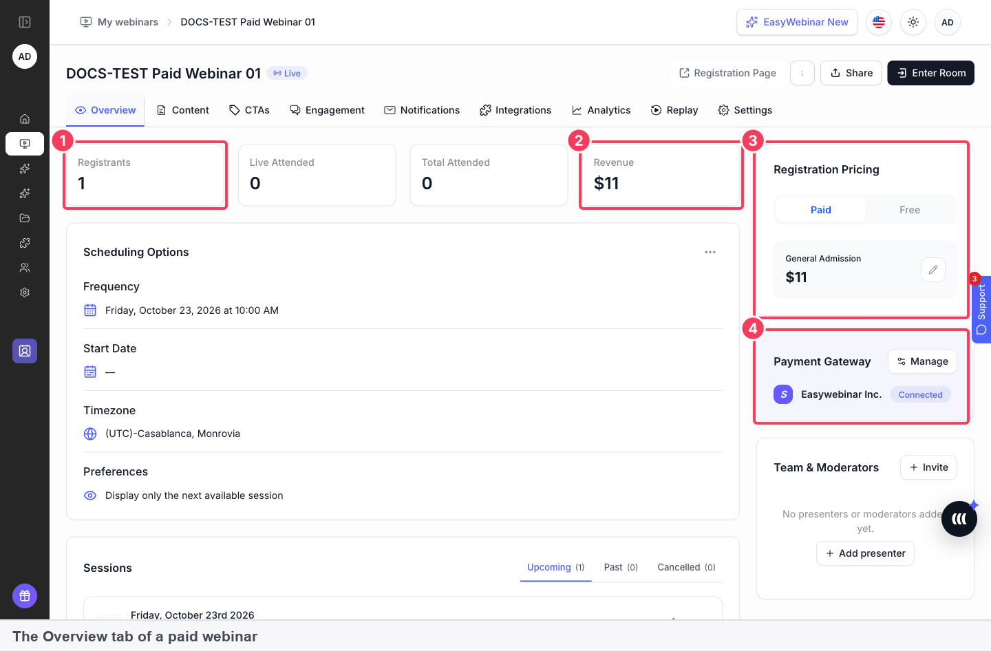Collapse the left sidebar panel
The height and width of the screenshot is (651, 991).
tap(25, 22)
